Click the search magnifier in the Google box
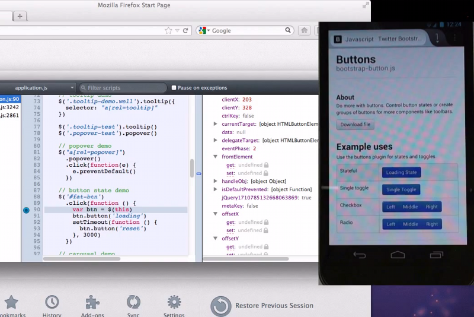Image resolution: width=474 pixels, height=317 pixels. tap(288, 30)
